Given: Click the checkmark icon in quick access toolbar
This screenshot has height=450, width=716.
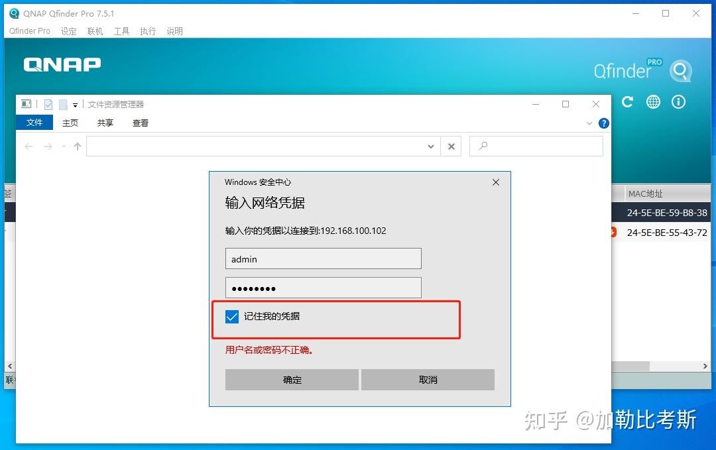Looking at the screenshot, I should tap(48, 104).
